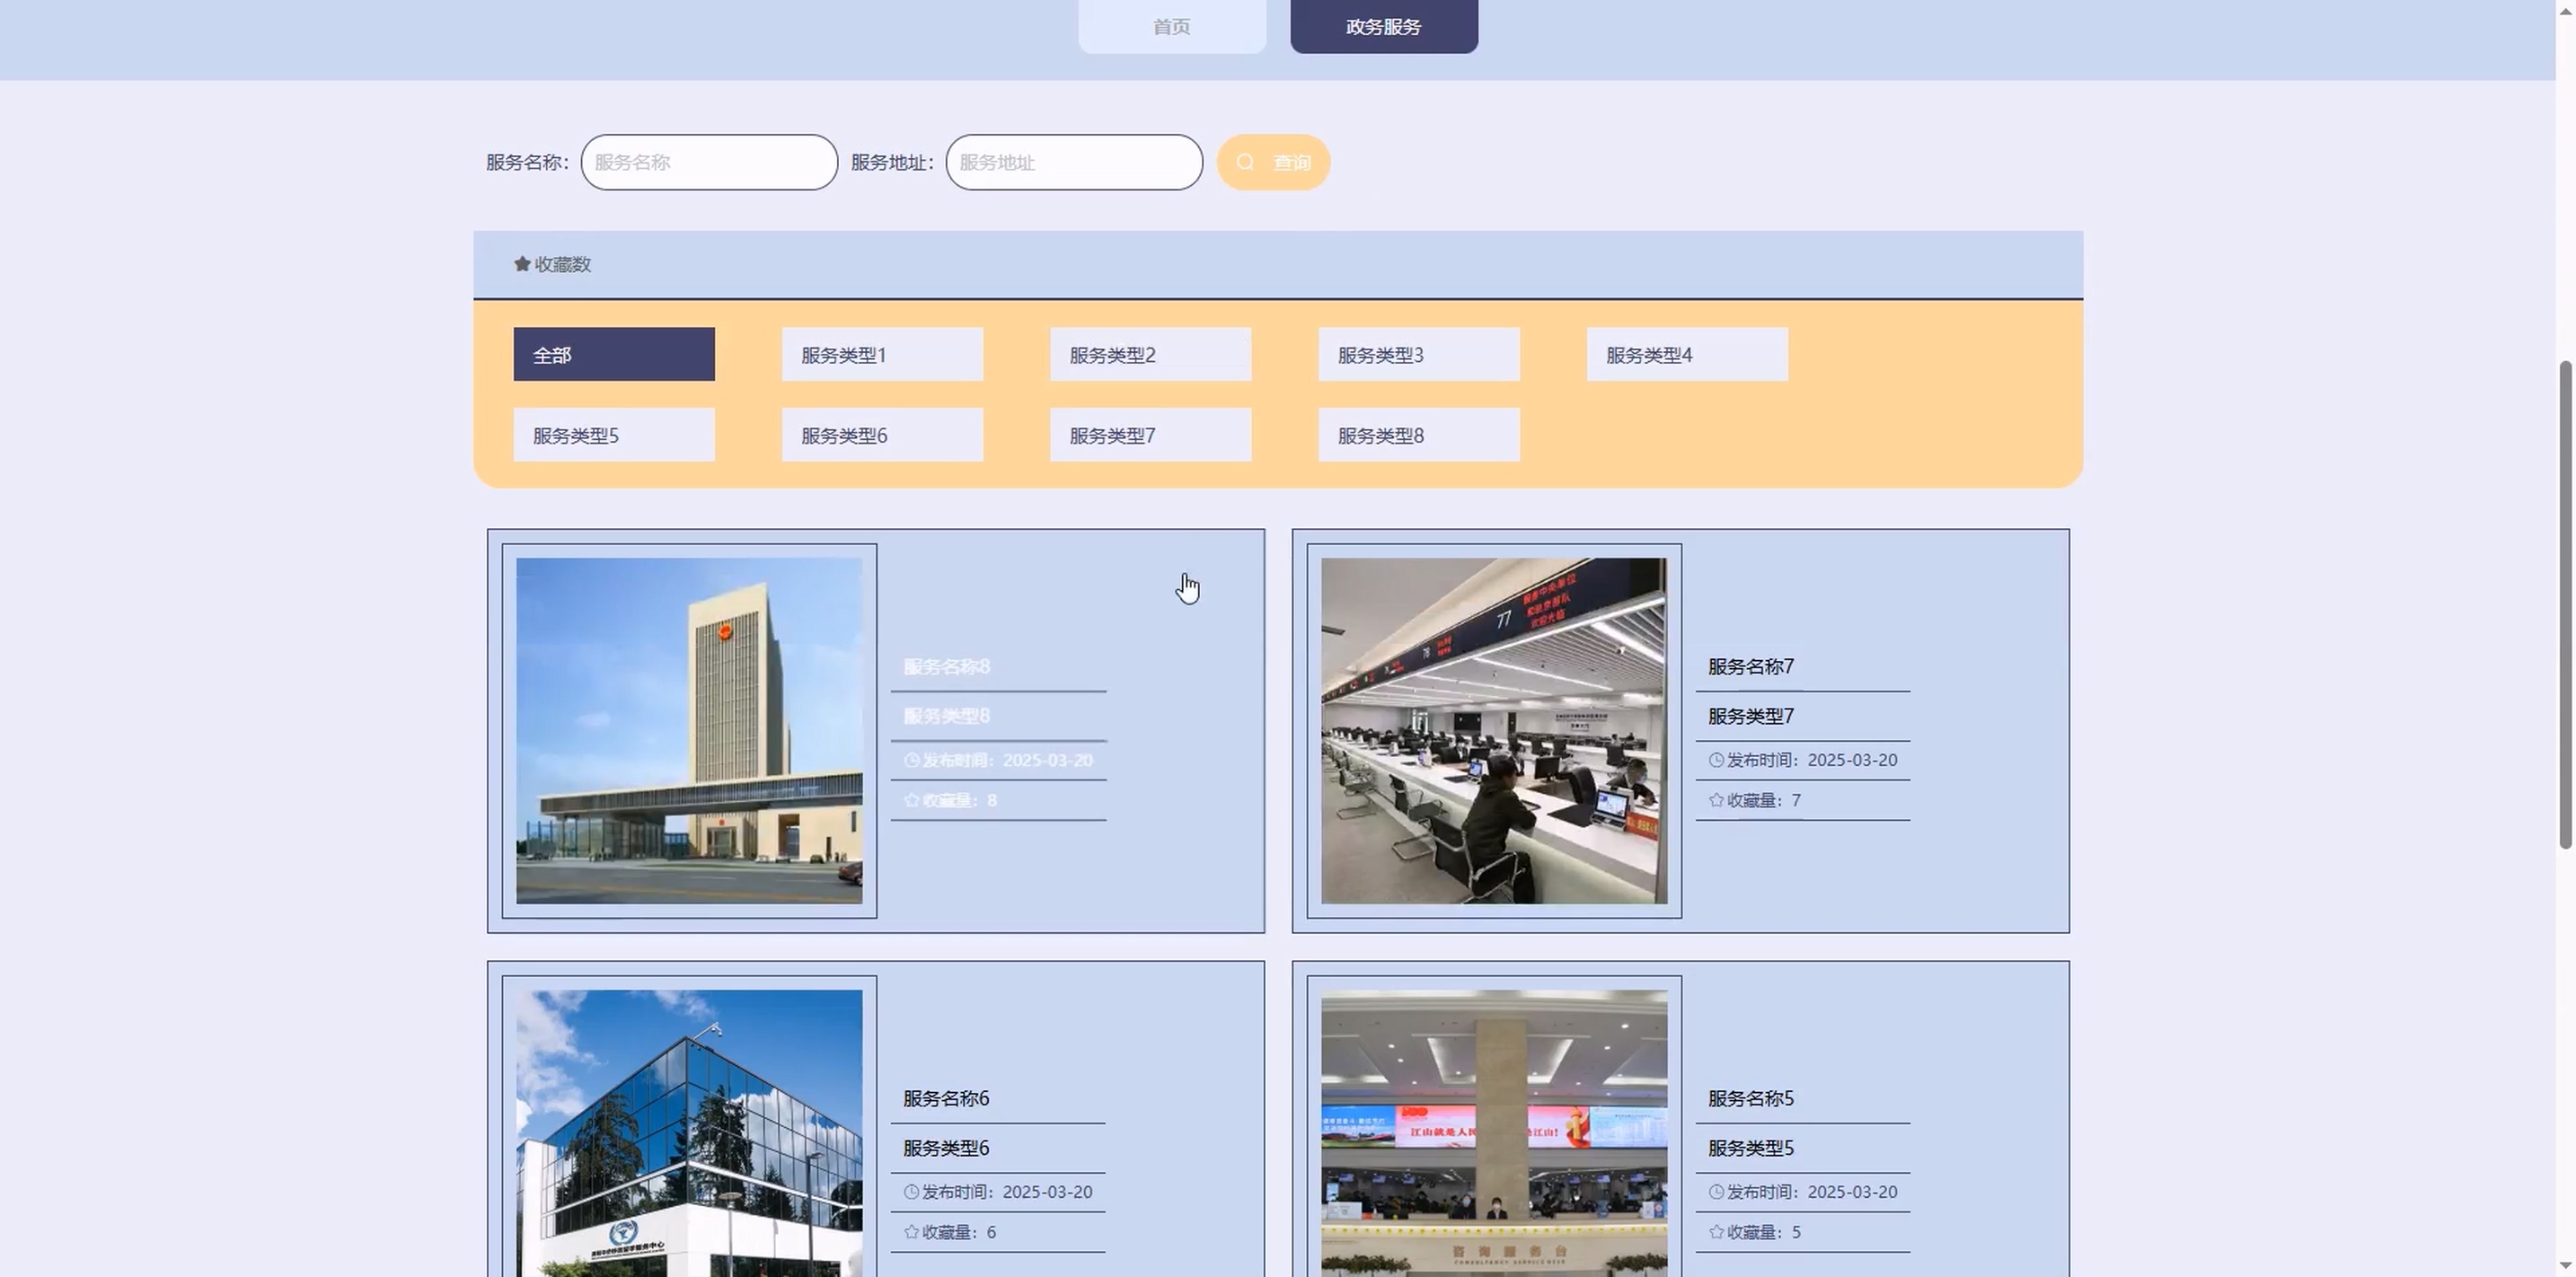
Task: Open the 服务名称5 title link
Action: 1750,1098
